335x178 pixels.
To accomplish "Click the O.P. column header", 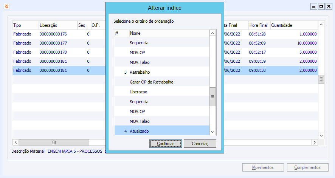I will pos(98,25).
